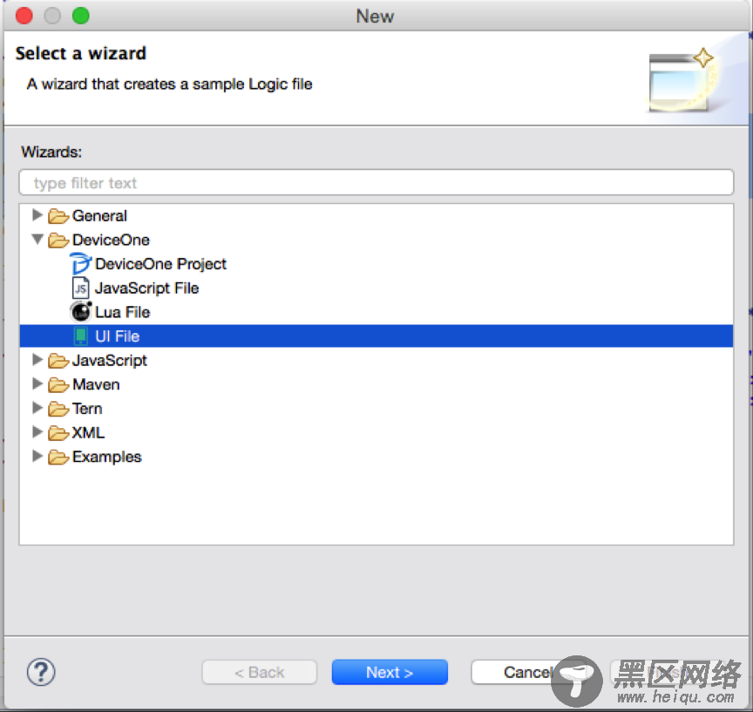
Task: Close the New dialog with red button
Action: pyautogui.click(x=24, y=16)
